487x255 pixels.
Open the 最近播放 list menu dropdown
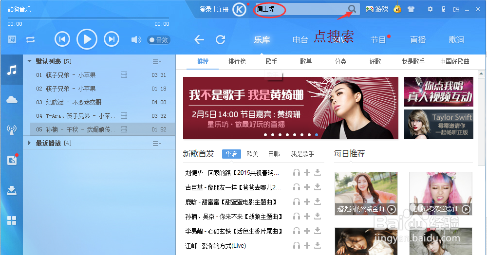(157, 144)
